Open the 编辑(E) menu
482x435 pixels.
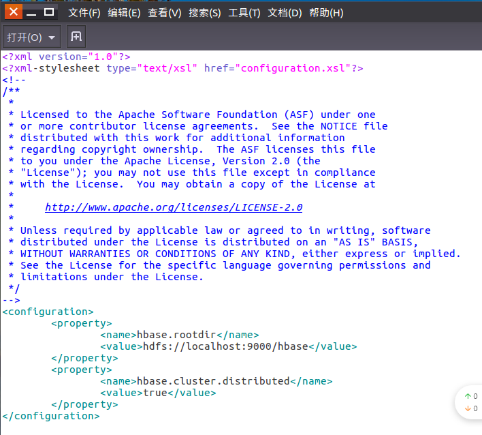coord(124,13)
